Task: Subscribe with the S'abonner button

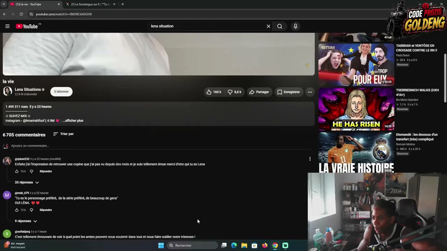Action: [61, 92]
